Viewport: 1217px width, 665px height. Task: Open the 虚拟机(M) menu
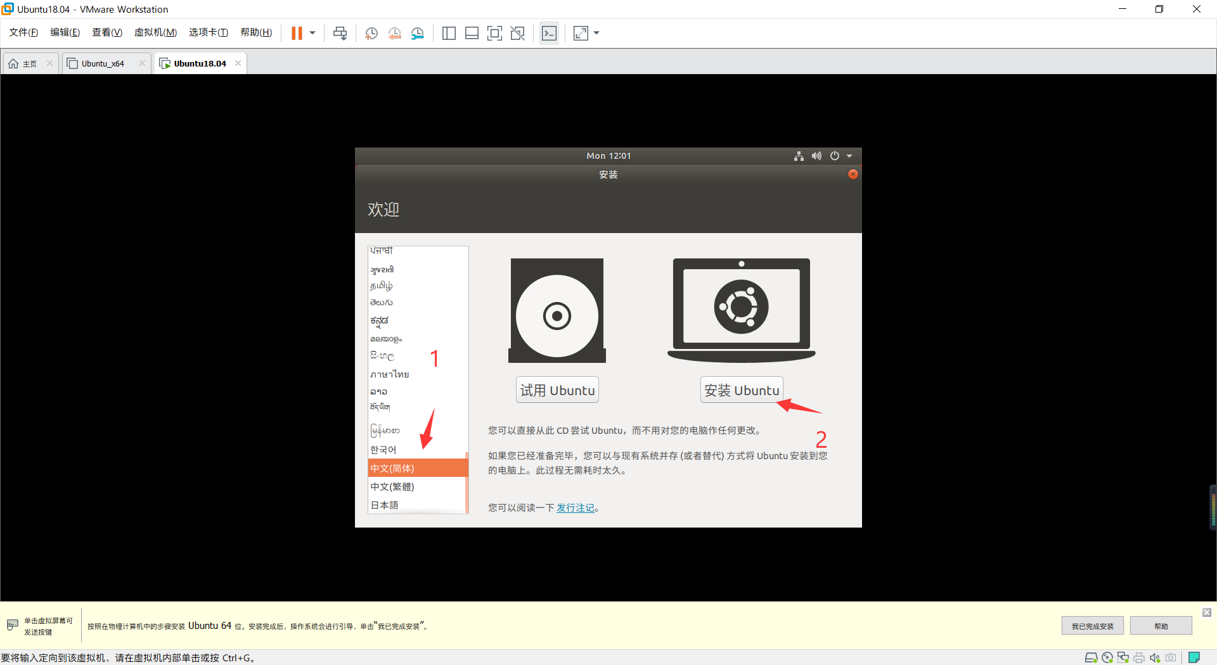click(155, 32)
